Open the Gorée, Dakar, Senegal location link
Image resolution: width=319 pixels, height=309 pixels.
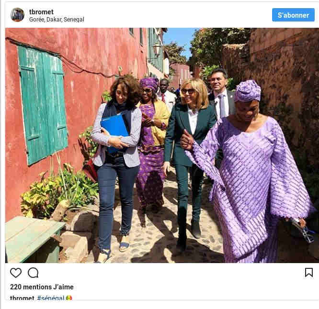57,20
